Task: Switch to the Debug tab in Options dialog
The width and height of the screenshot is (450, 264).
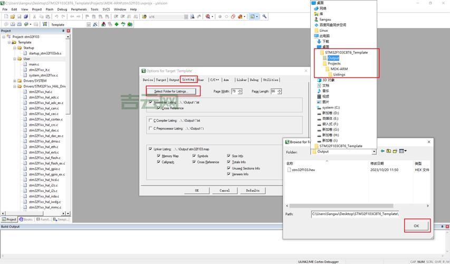Action: tap(254, 80)
